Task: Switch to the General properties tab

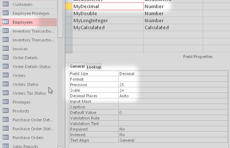Action: pyautogui.click(x=77, y=67)
